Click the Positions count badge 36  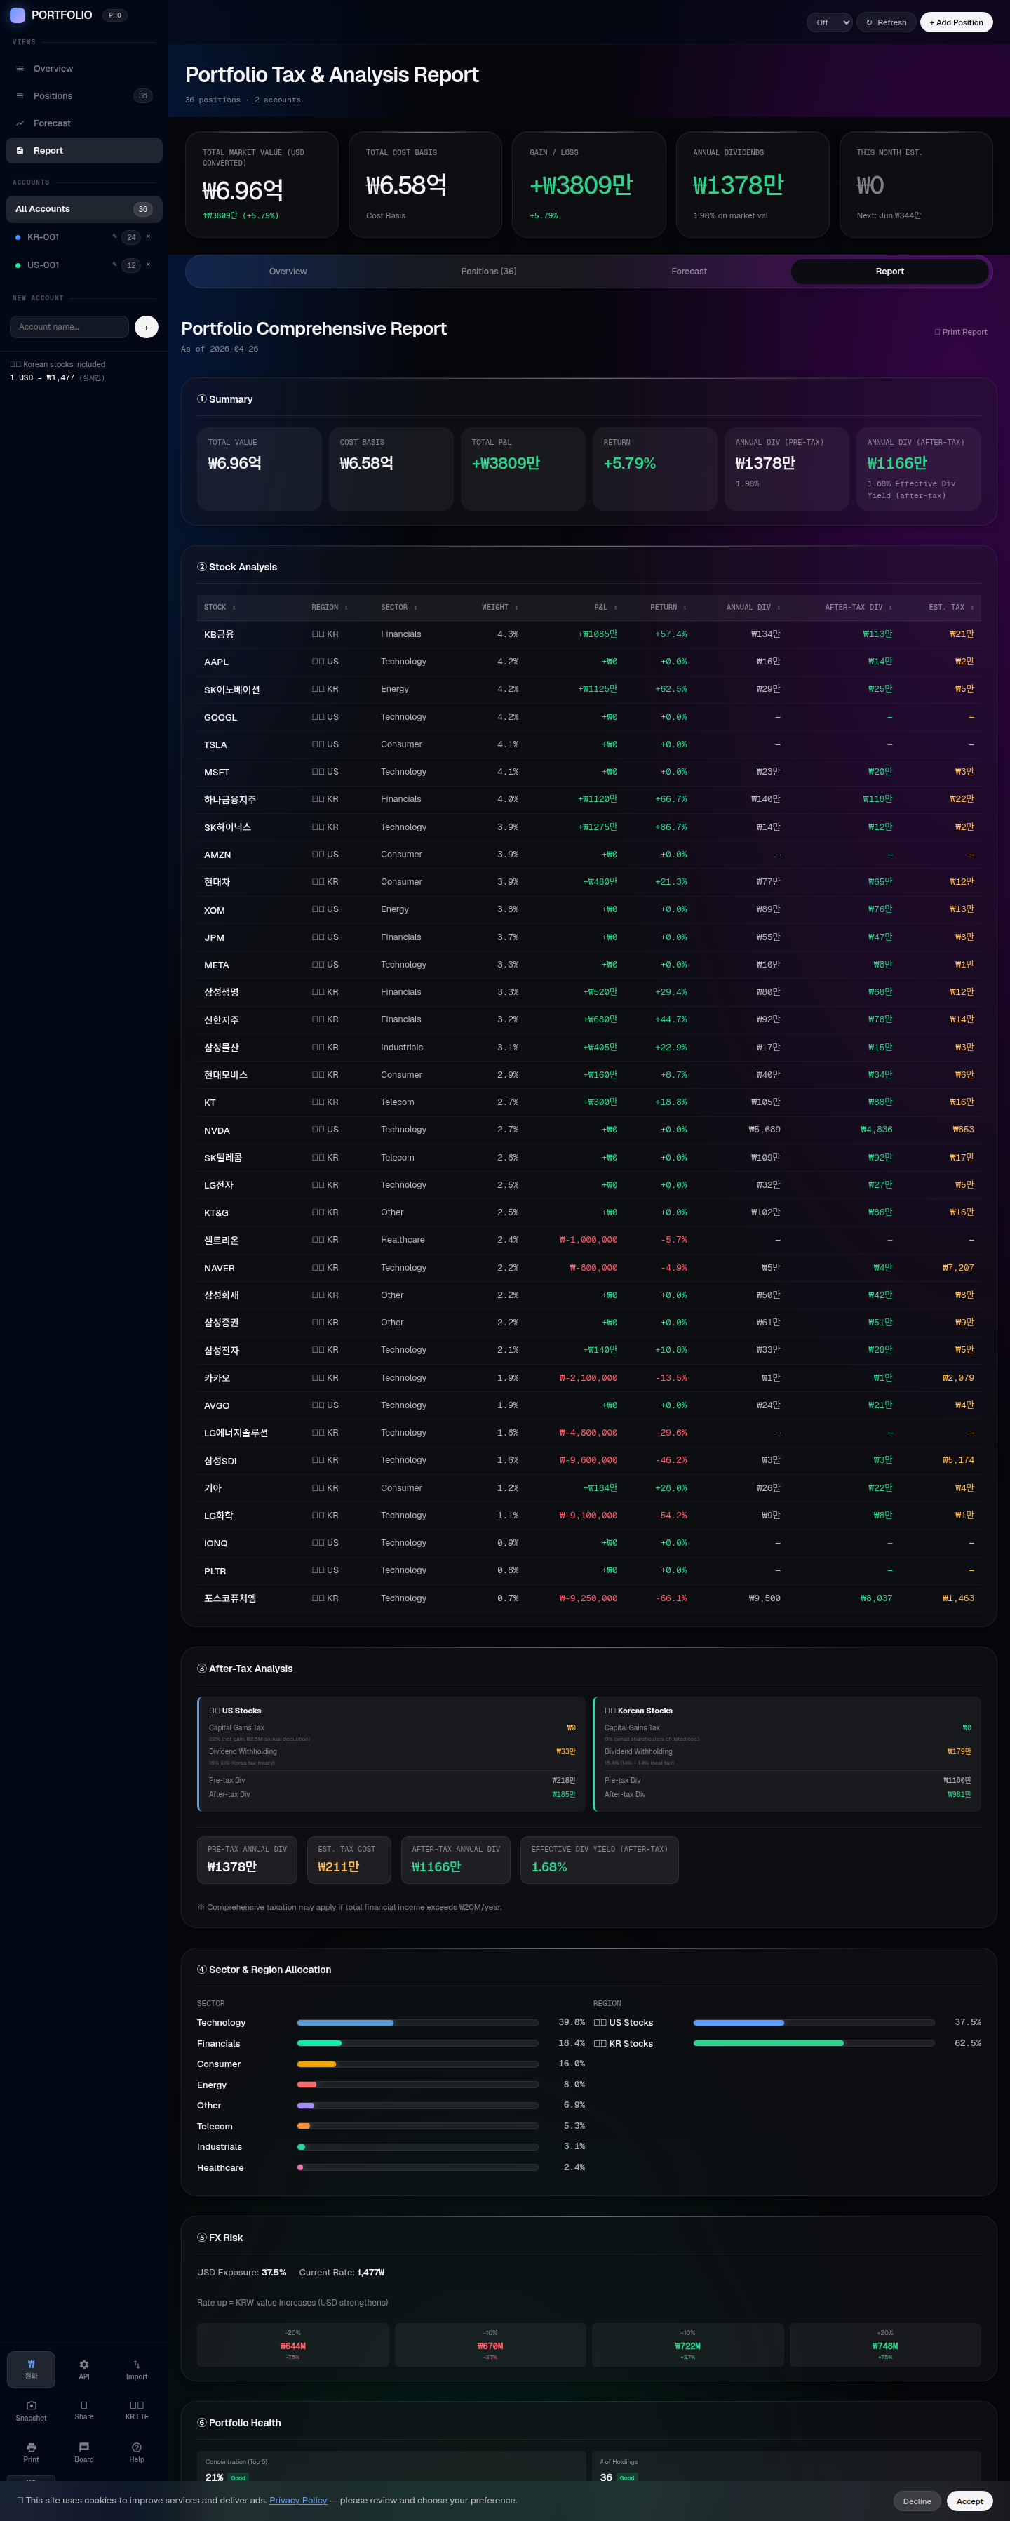click(143, 96)
